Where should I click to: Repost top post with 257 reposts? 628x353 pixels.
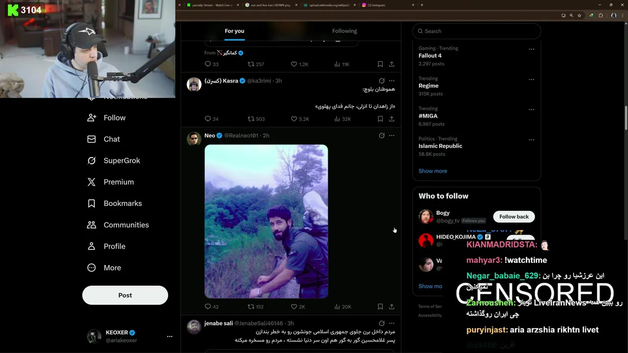pyautogui.click(x=256, y=64)
